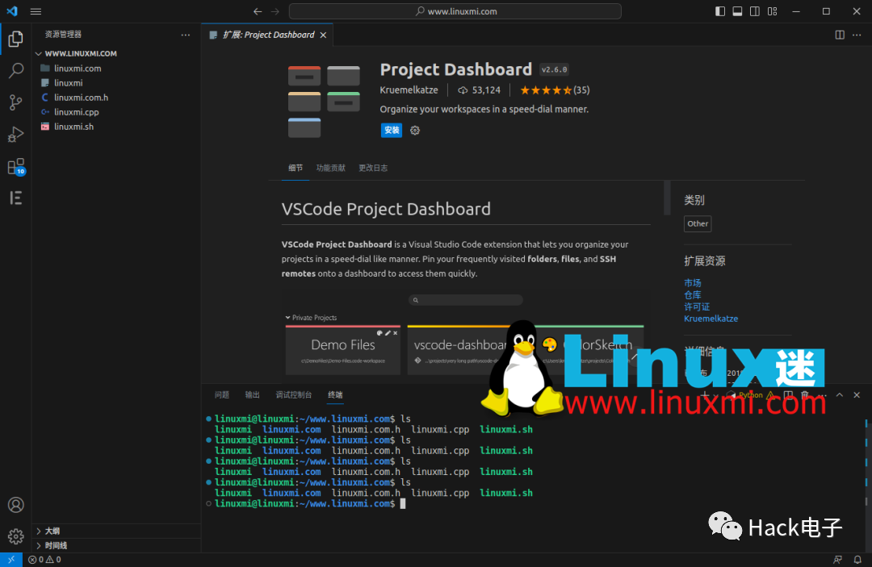Viewport: 872px width, 567px height.
Task: Close the terminal panel
Action: click(x=857, y=395)
